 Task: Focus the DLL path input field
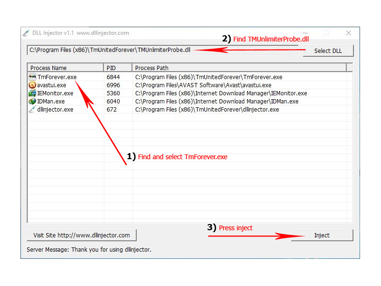tap(162, 50)
